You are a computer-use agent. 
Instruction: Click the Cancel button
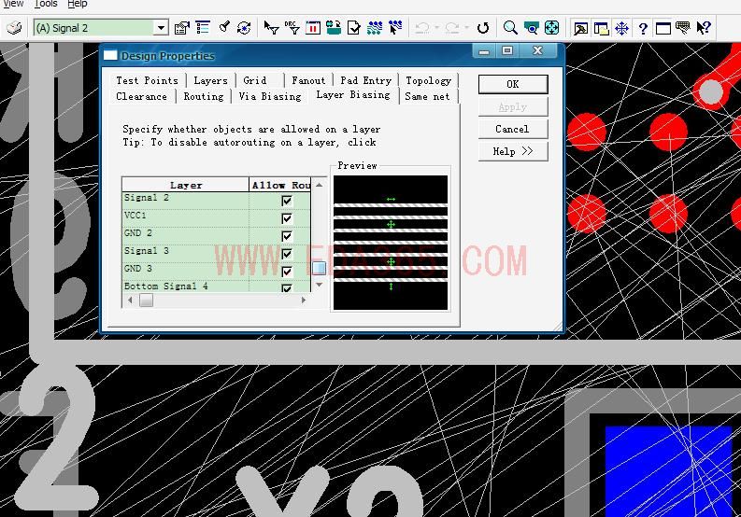pos(513,129)
